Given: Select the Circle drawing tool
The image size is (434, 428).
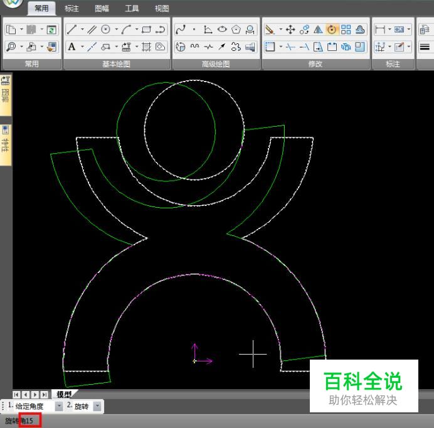Looking at the screenshot, I should (105, 29).
